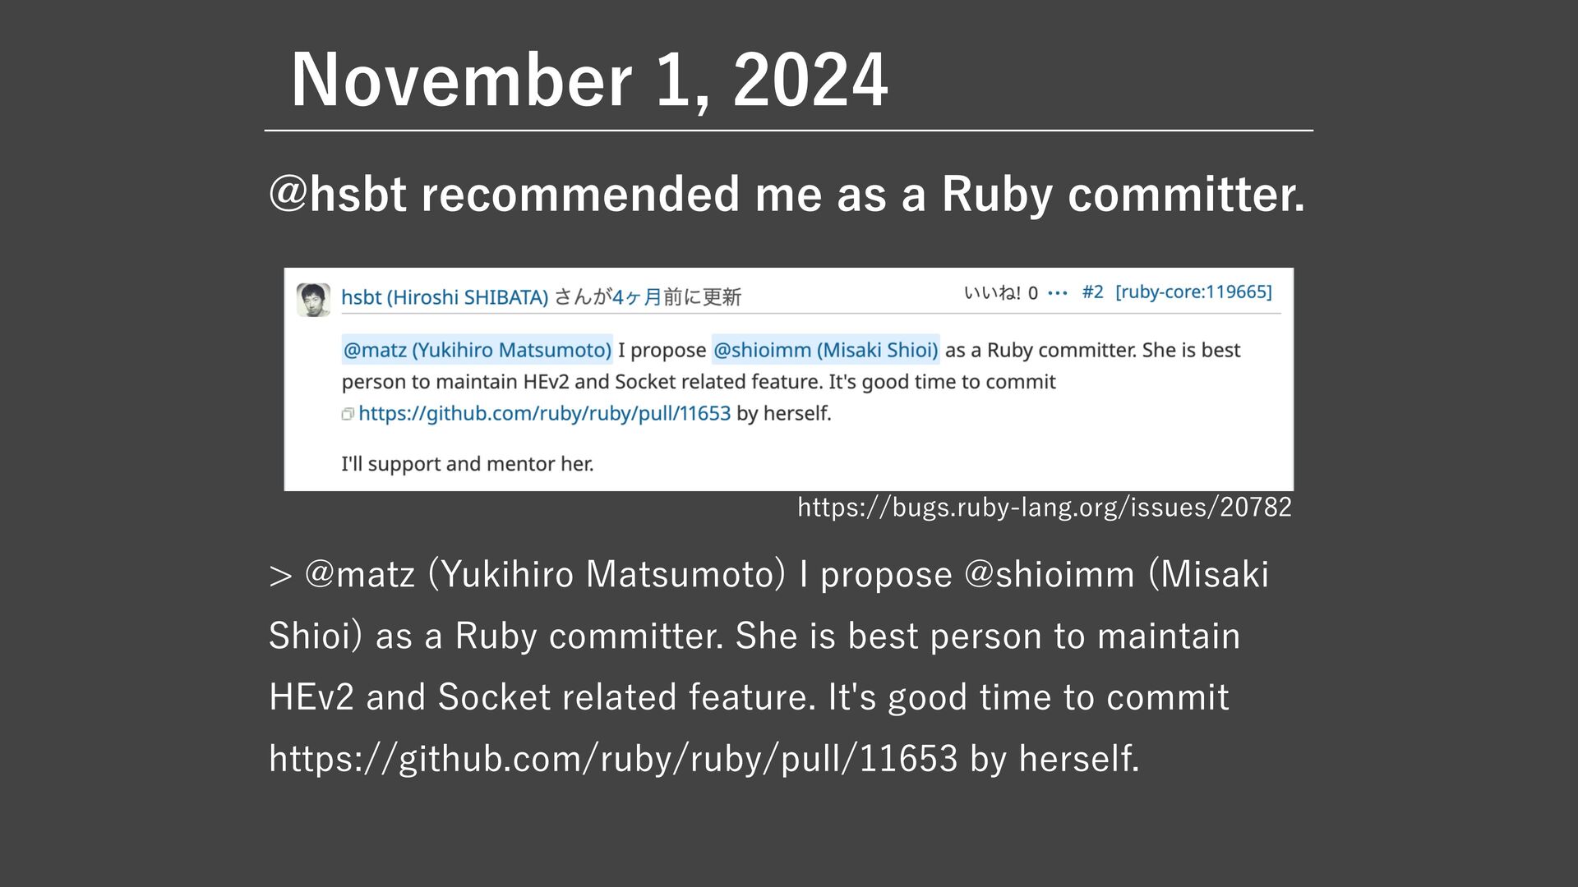Viewport: 1578px width, 887px height.
Task: Click the いいね! like counter
Action: pos(1000,293)
